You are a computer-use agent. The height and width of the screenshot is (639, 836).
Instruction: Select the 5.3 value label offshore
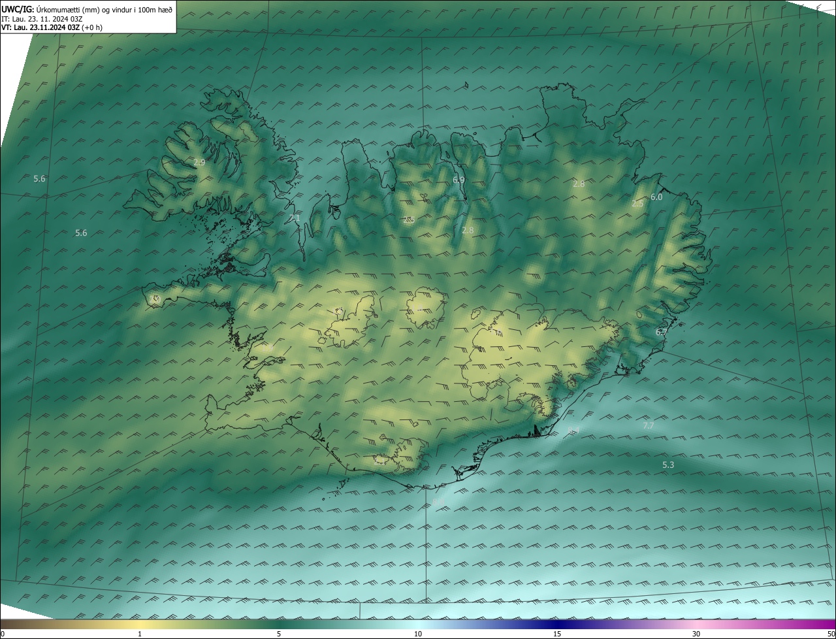[668, 465]
